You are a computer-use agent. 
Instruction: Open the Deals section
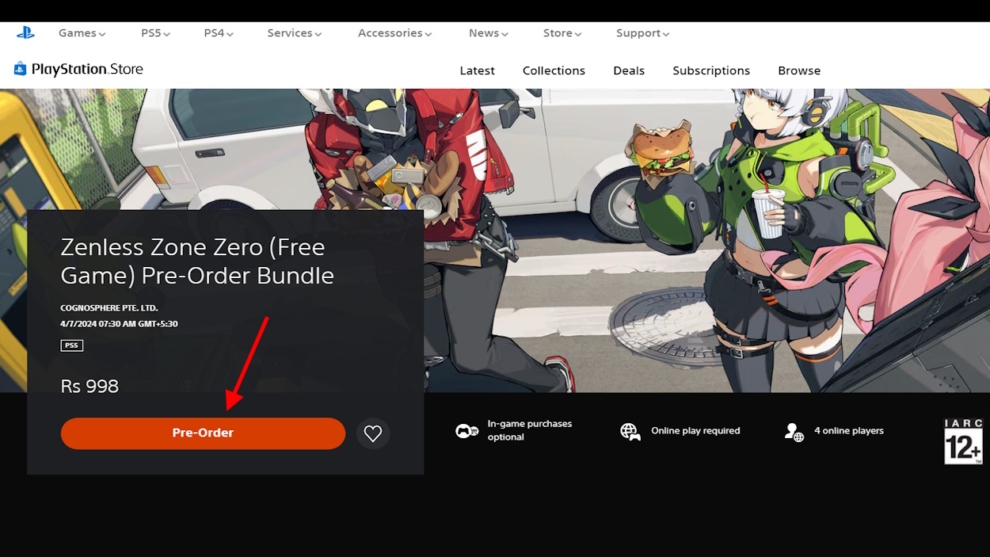click(628, 70)
